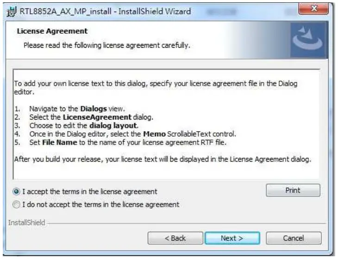Screen dimensions: 338x259
Task: Proceed by clicking the Next button
Action: tap(232, 238)
